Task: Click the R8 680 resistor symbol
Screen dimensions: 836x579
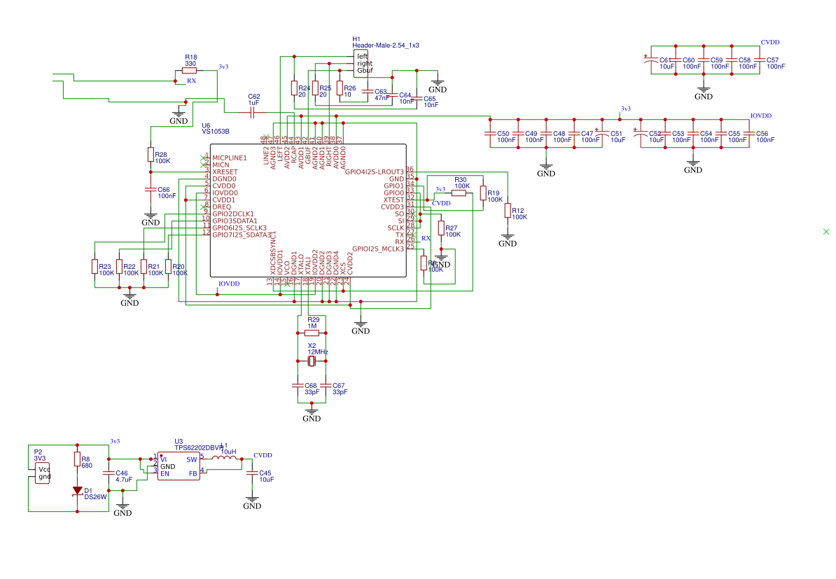Action: click(77, 459)
